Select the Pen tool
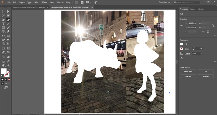Image resolution: width=217 pixels, height=115 pixels. 3,20
